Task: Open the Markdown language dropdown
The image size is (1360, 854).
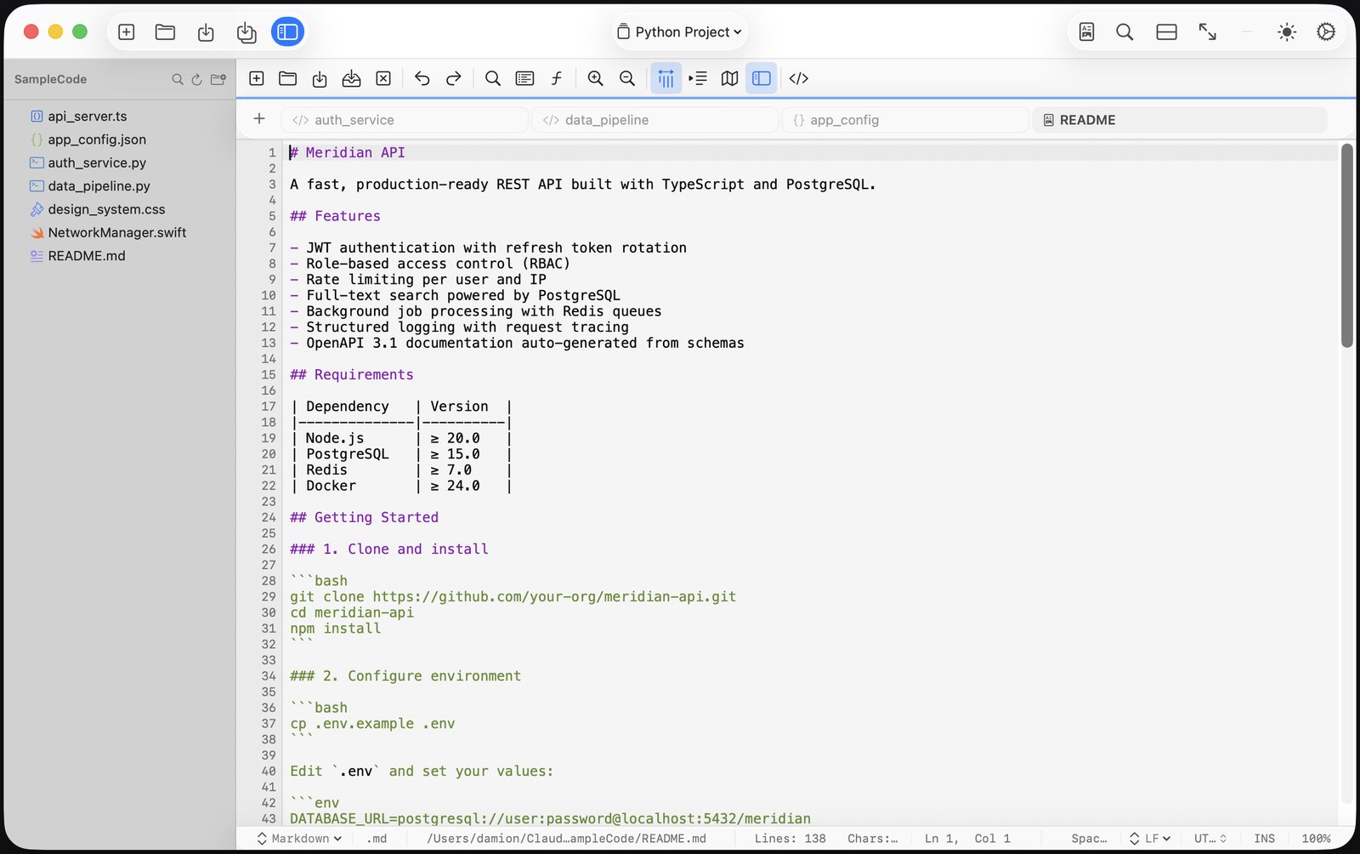Action: pyautogui.click(x=299, y=839)
